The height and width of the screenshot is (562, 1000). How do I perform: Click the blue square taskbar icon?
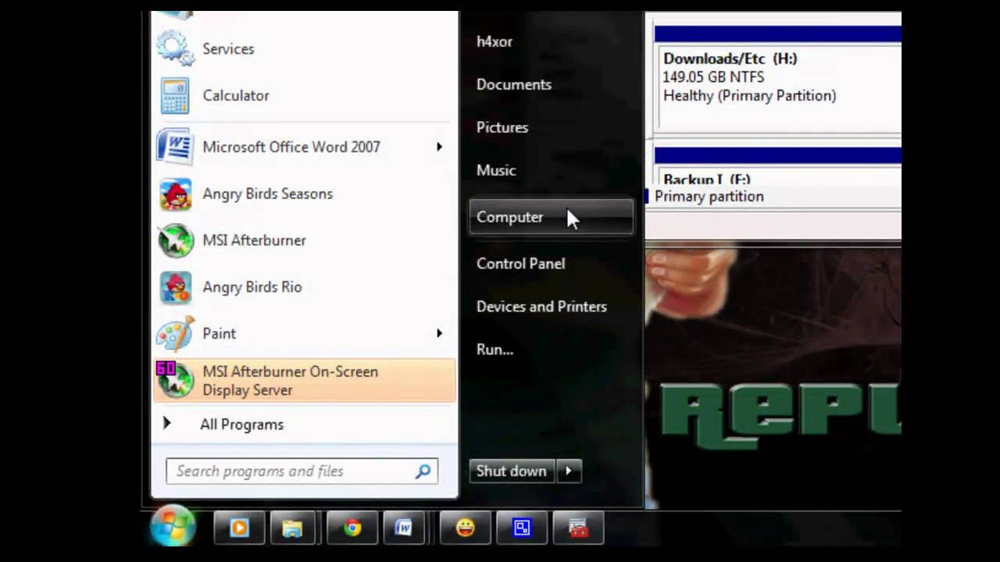click(x=522, y=528)
